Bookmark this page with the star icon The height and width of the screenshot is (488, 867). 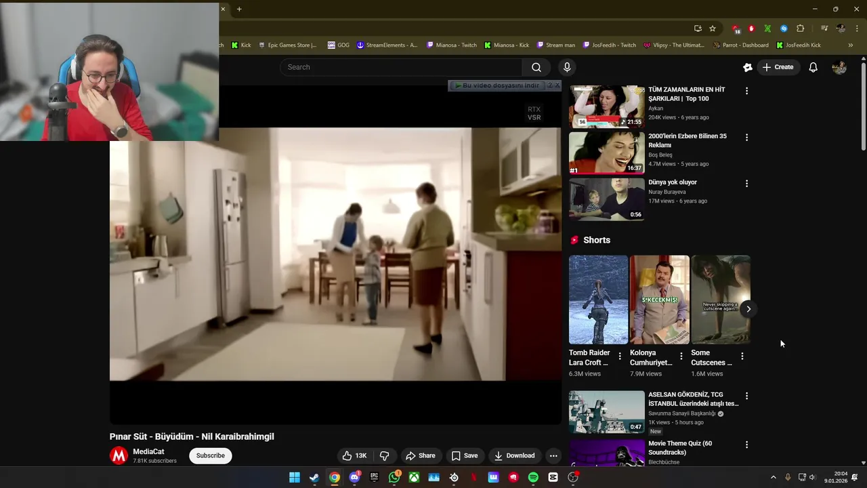pos(713,28)
